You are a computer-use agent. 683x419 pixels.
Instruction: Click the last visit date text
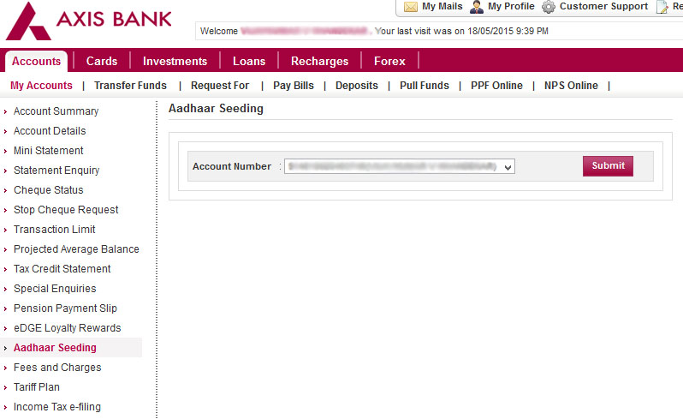click(461, 31)
